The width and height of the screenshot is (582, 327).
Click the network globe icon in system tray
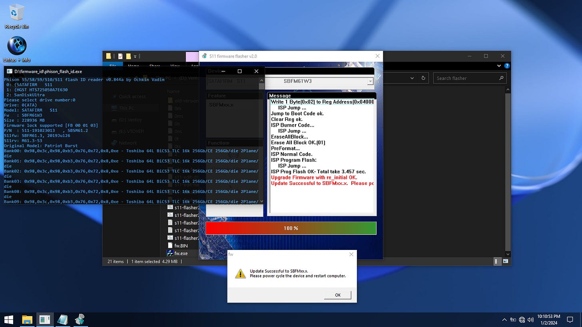click(x=522, y=319)
